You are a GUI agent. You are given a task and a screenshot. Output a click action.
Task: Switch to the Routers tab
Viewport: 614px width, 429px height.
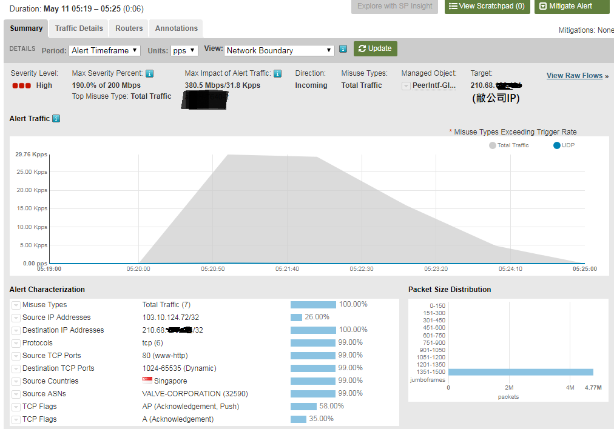pos(129,28)
